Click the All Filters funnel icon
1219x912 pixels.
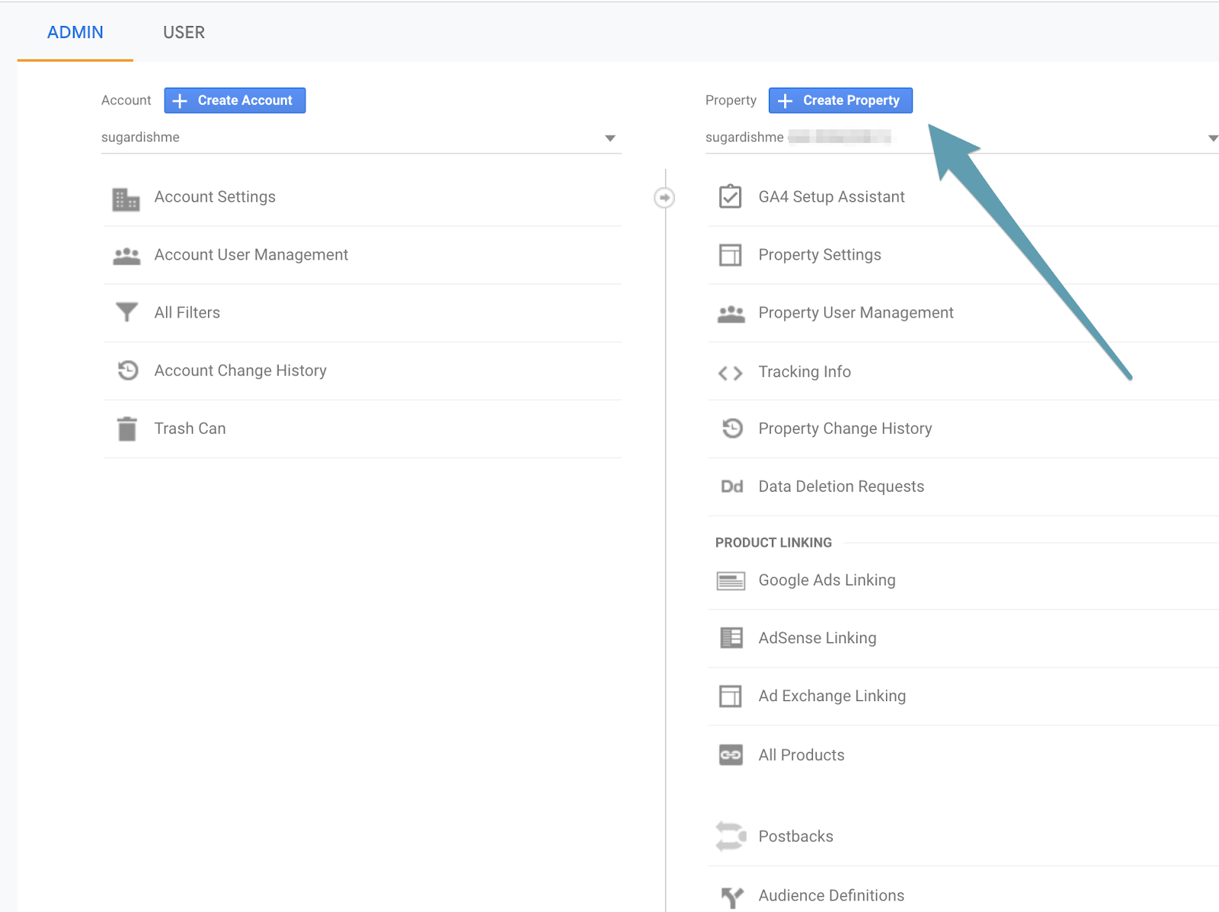pyautogui.click(x=126, y=313)
